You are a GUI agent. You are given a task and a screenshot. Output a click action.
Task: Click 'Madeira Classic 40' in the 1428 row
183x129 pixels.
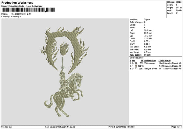pos(173,66)
